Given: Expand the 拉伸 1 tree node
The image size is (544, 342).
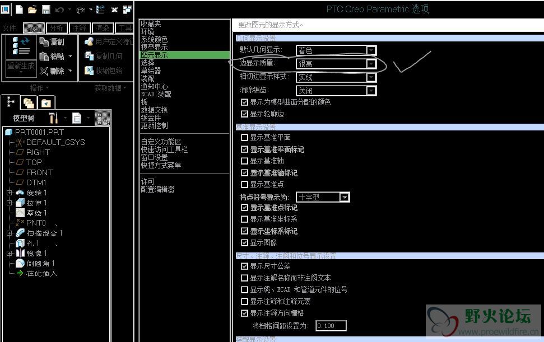Looking at the screenshot, I should pyautogui.click(x=9, y=203).
